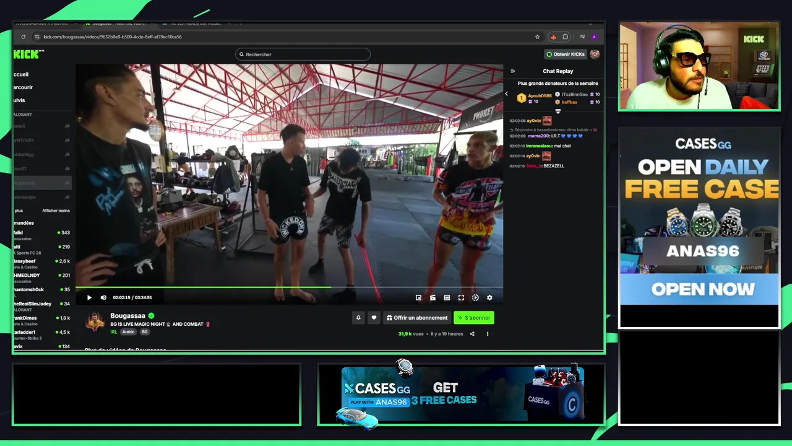Switch to the Best Mystery Box browser tab
This screenshot has width=792, height=446.
point(195,24)
